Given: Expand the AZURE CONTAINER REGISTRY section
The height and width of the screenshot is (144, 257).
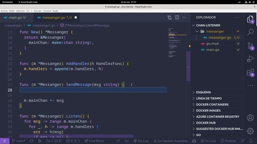Looking at the screenshot, I should 218,116.
